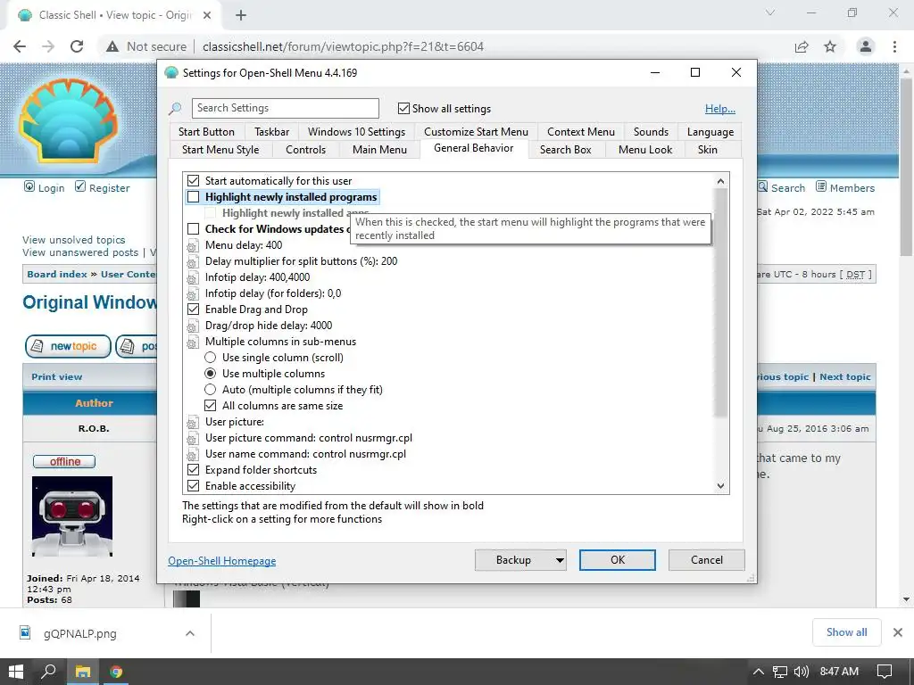Uncheck Show all settings
This screenshot has width=914, height=685.
403,108
